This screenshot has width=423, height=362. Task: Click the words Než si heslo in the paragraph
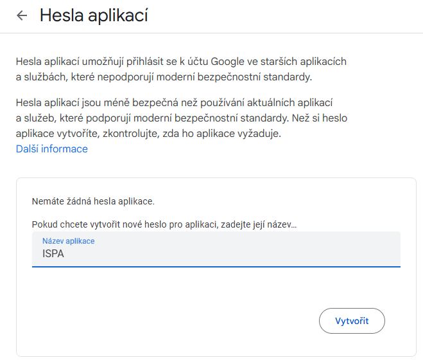[x=320, y=118]
